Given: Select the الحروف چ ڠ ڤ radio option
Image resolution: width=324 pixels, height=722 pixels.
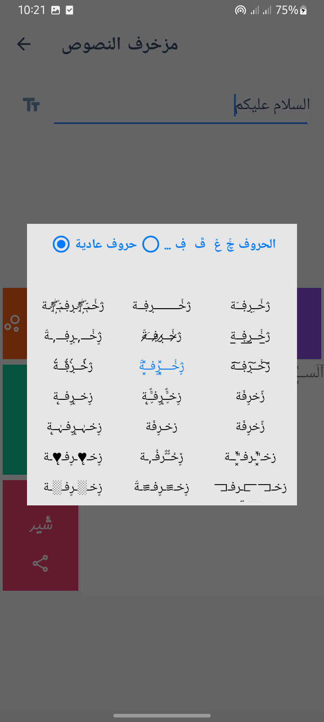Looking at the screenshot, I should (151, 244).
